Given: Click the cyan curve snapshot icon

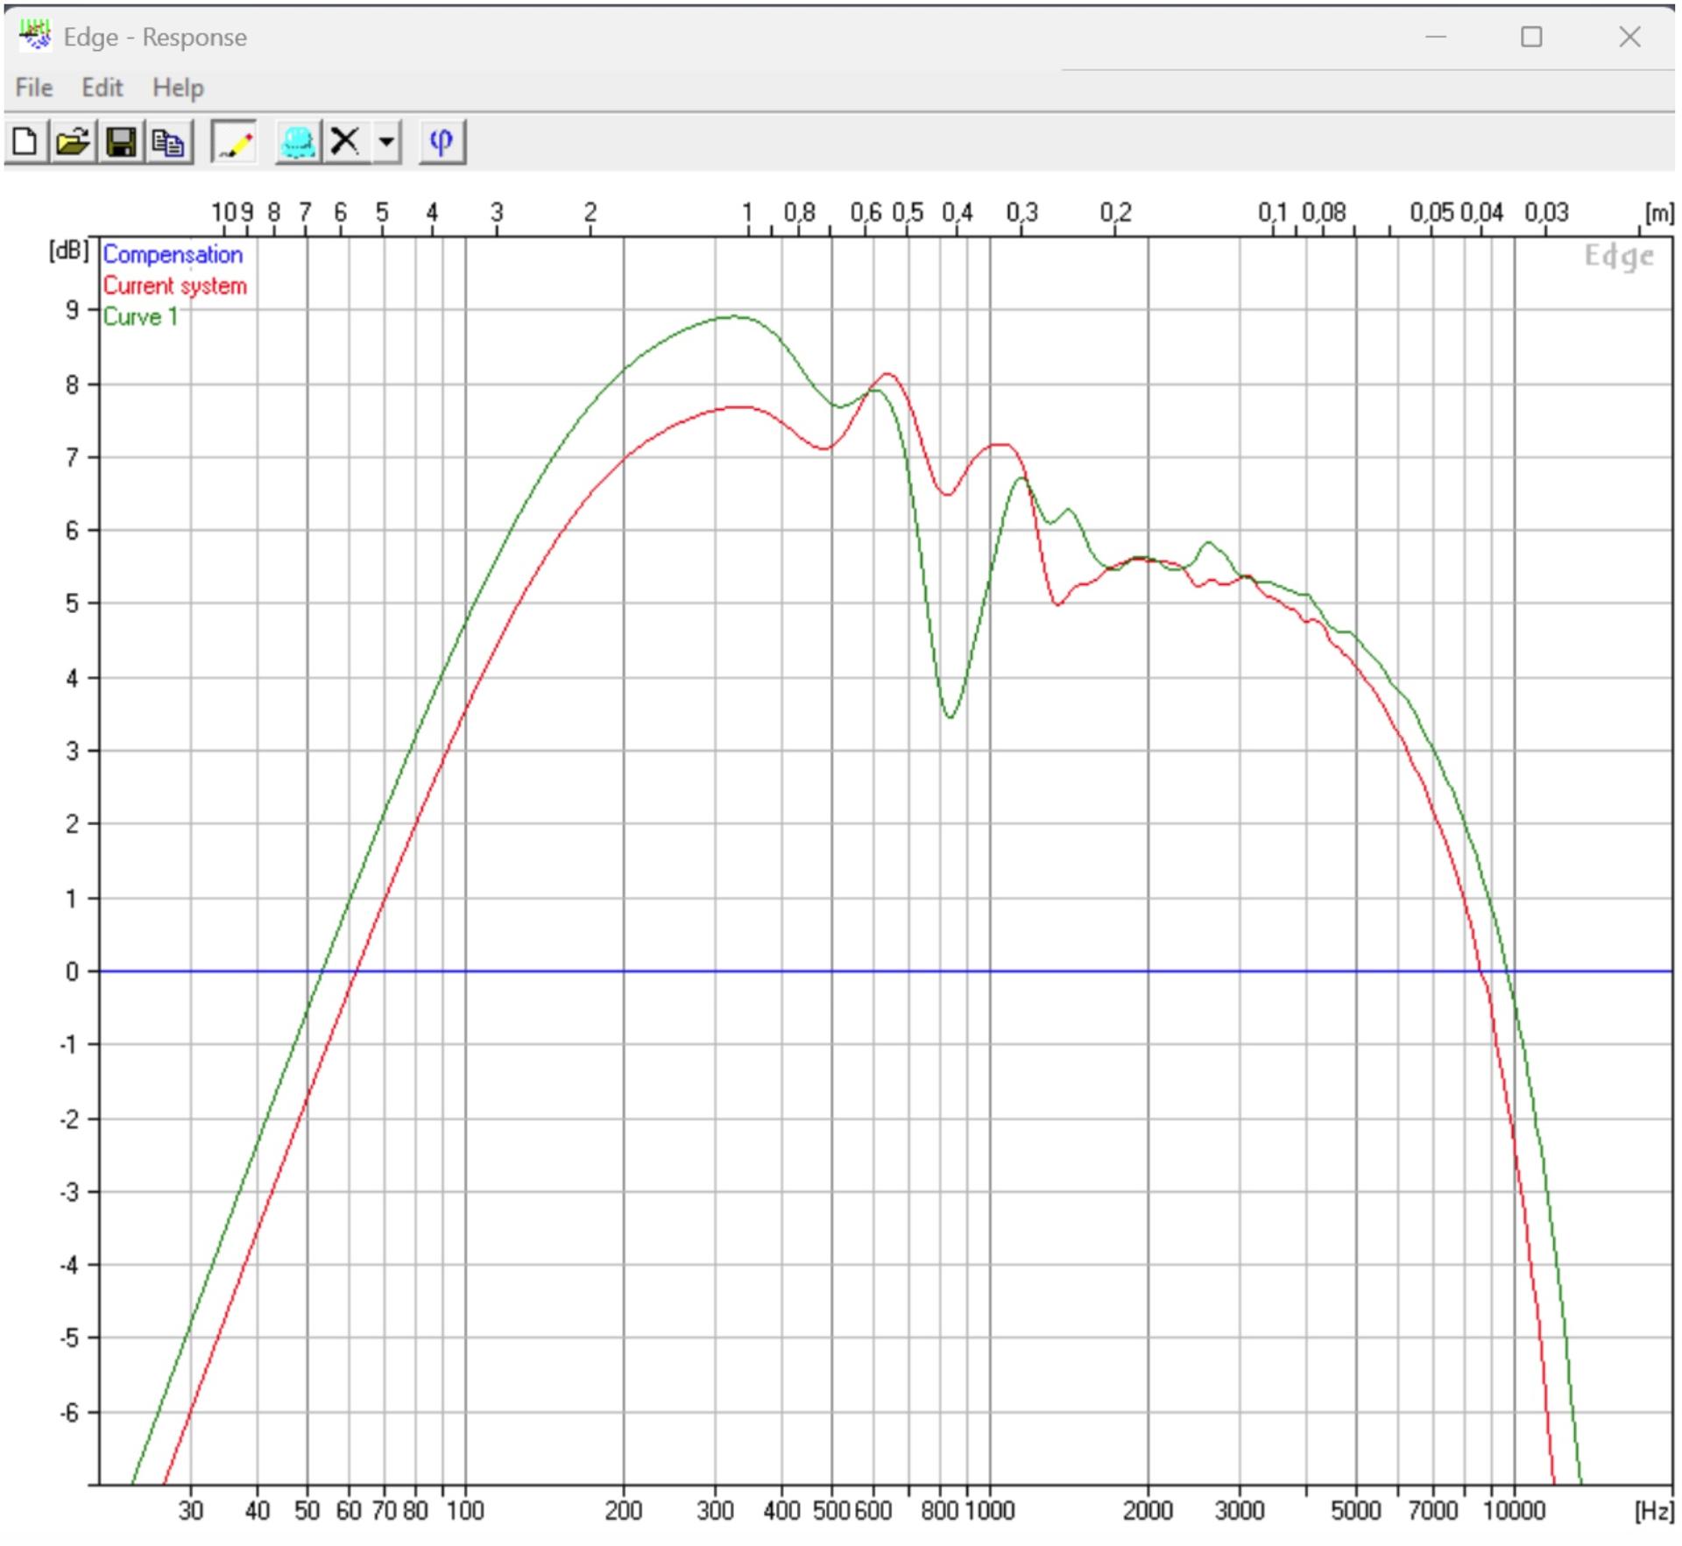Looking at the screenshot, I should tap(297, 141).
